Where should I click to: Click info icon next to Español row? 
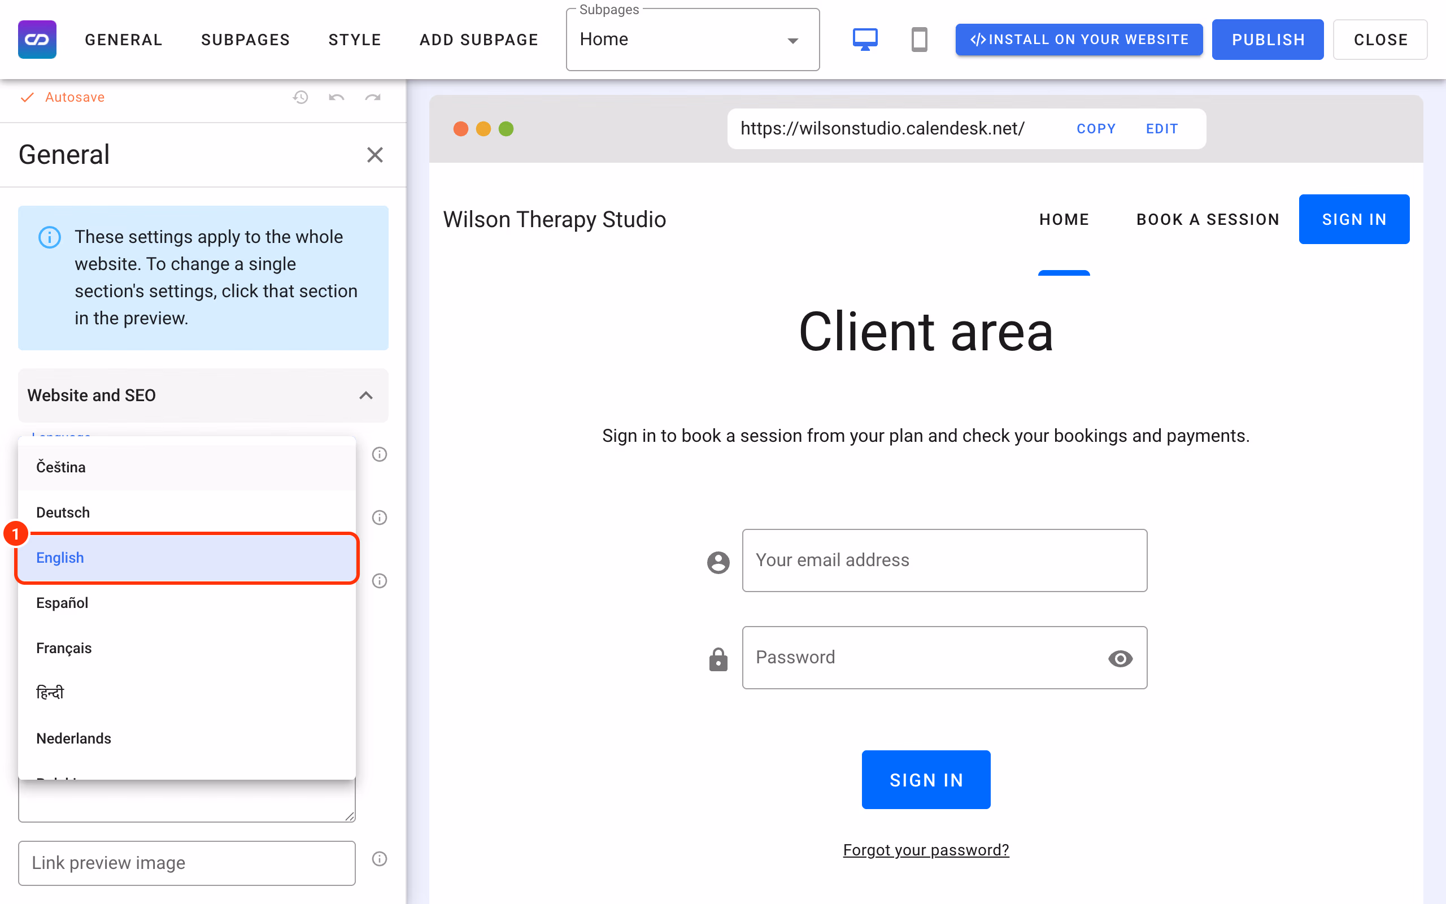(x=380, y=581)
